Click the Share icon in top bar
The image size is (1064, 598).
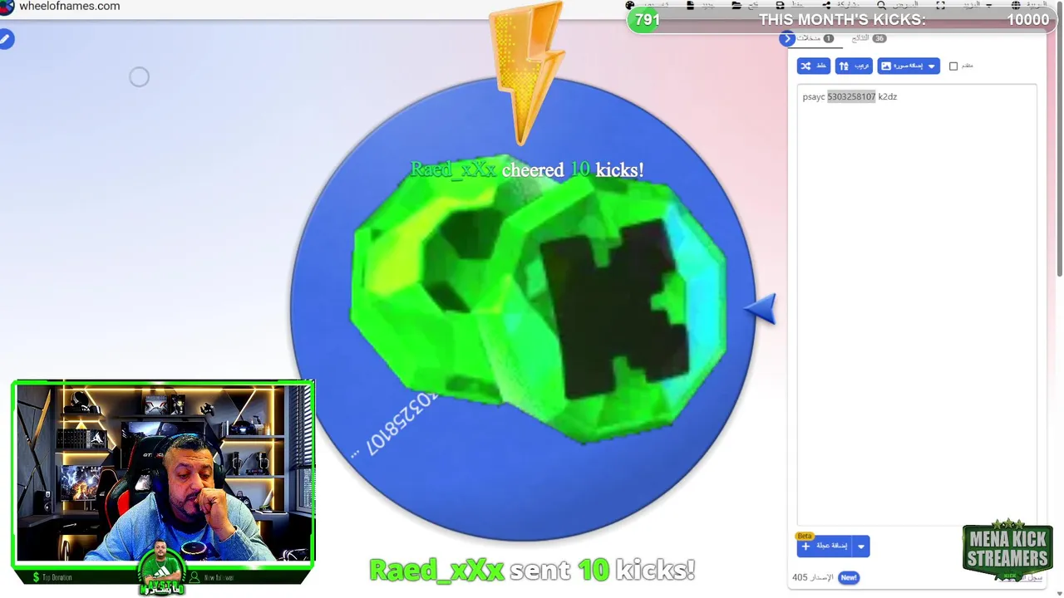click(x=826, y=6)
